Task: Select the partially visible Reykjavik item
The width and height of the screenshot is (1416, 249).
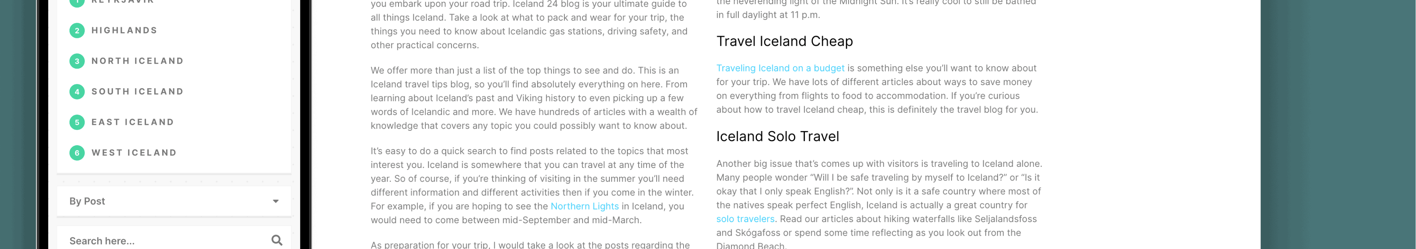Action: (x=122, y=1)
